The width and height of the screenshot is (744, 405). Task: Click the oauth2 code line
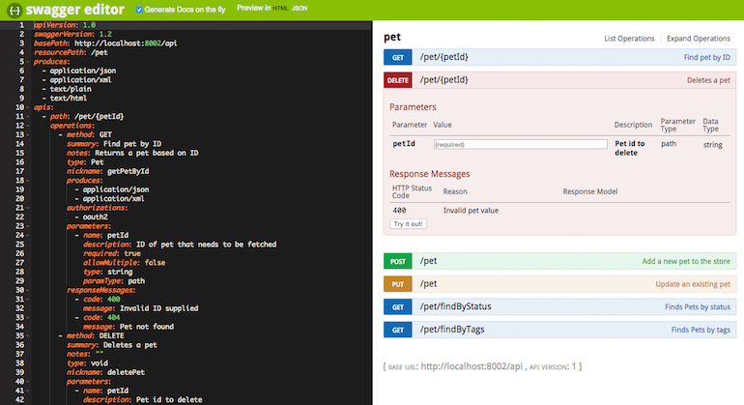(91, 217)
